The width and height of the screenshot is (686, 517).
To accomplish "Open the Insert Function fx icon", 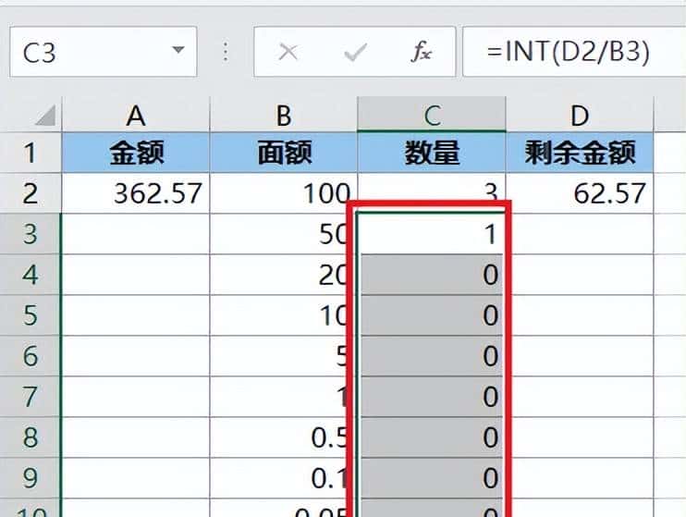I will 422,52.
